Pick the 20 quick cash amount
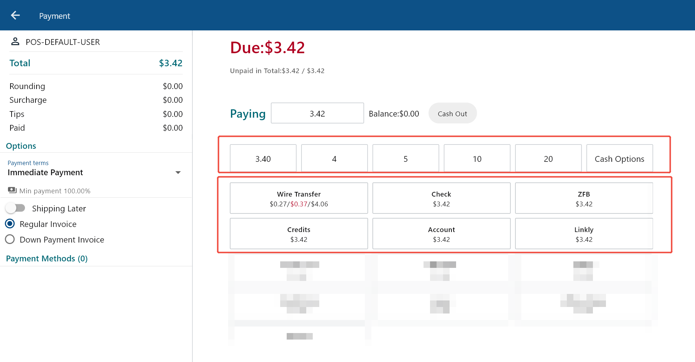 pos(548,159)
